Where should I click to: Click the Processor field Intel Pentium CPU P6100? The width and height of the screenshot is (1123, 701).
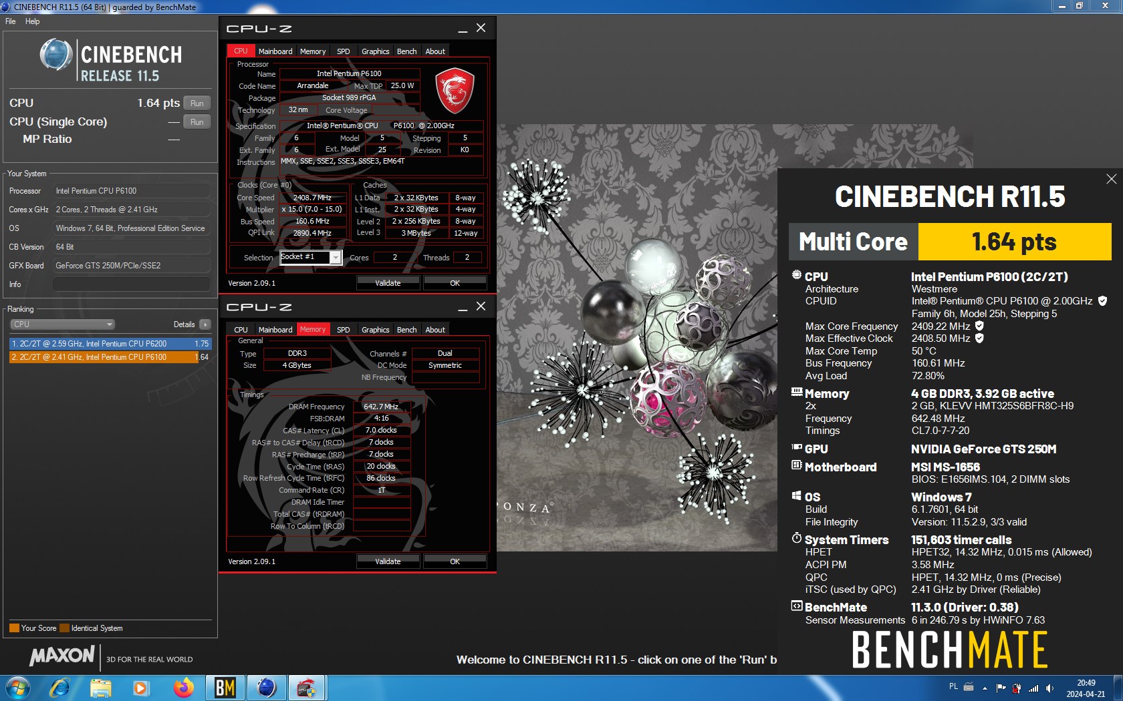click(x=132, y=191)
